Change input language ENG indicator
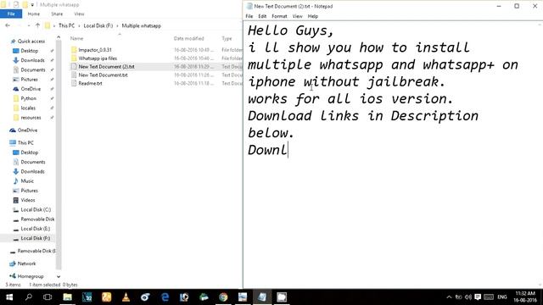This screenshot has height=305, width=543. click(x=501, y=297)
